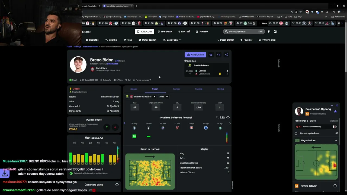The image size is (347, 195).
Task: Bookmark this page with the address bar star
Action: click(x=300, y=12)
